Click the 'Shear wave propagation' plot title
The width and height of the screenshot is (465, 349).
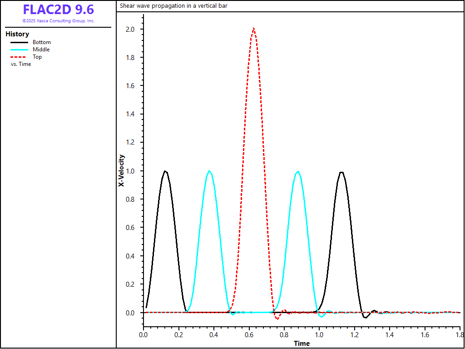tap(173, 6)
